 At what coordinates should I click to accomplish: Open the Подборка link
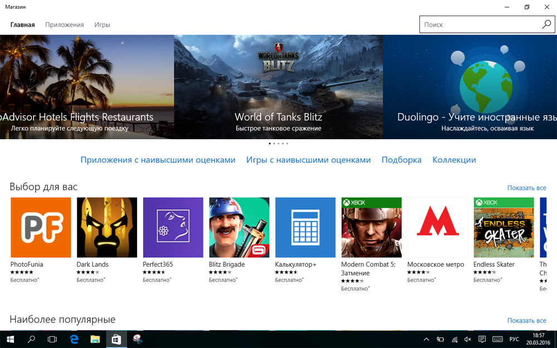(x=402, y=160)
